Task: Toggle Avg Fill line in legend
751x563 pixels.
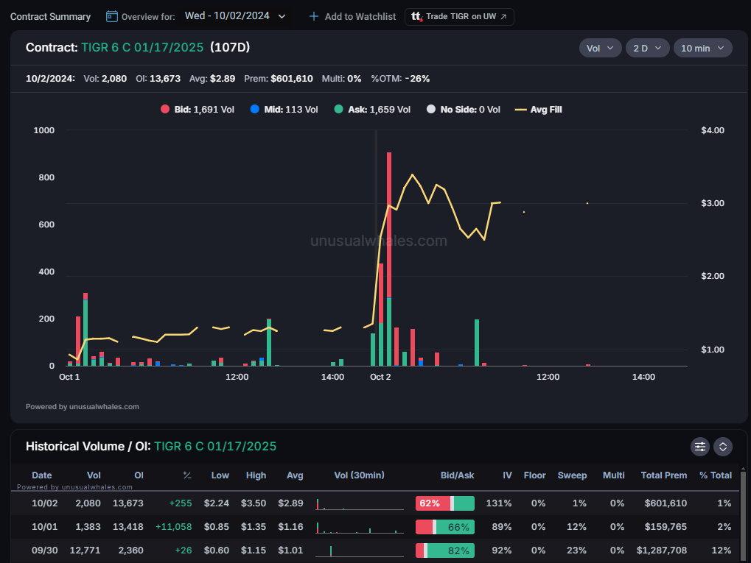Action: [538, 110]
